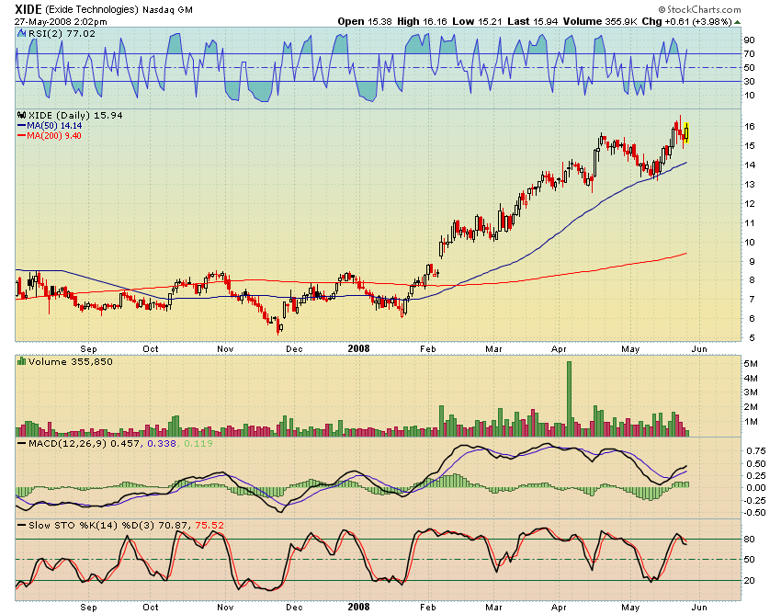Viewport: 781px width, 614px height.
Task: Click the yellow highlighted latest candlestick
Action: (686, 132)
